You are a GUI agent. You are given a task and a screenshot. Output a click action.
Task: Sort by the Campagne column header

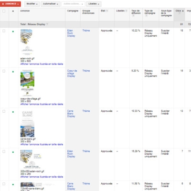(73, 11)
